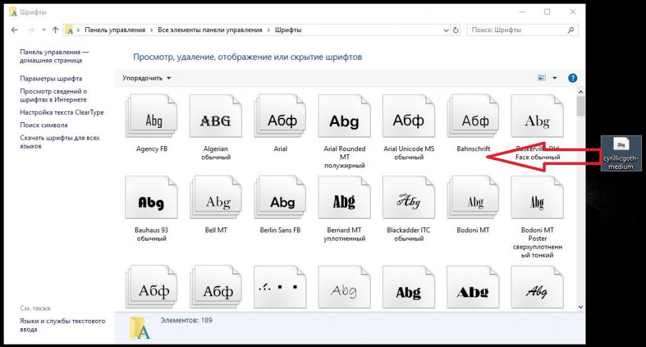Select Bernard MT уплотненный font icon
The image size is (646, 347).
tap(344, 198)
